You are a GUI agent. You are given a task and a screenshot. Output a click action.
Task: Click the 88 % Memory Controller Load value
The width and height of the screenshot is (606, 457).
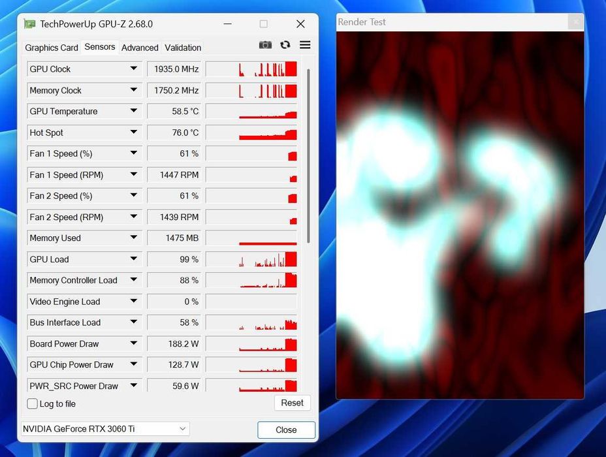(174, 280)
